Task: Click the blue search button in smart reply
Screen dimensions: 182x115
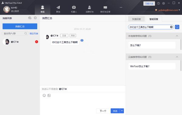Action: [x=177, y=27]
